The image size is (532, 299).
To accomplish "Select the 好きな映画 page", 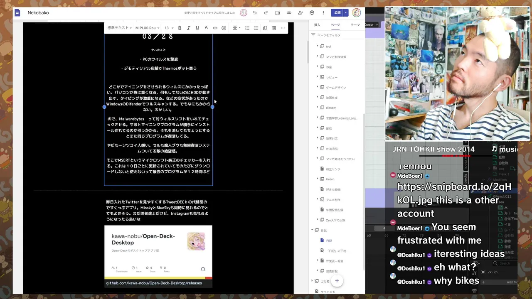I will tap(333, 189).
